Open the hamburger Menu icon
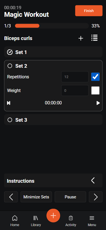 92,218
